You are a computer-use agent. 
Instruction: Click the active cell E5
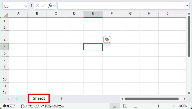click(x=93, y=47)
